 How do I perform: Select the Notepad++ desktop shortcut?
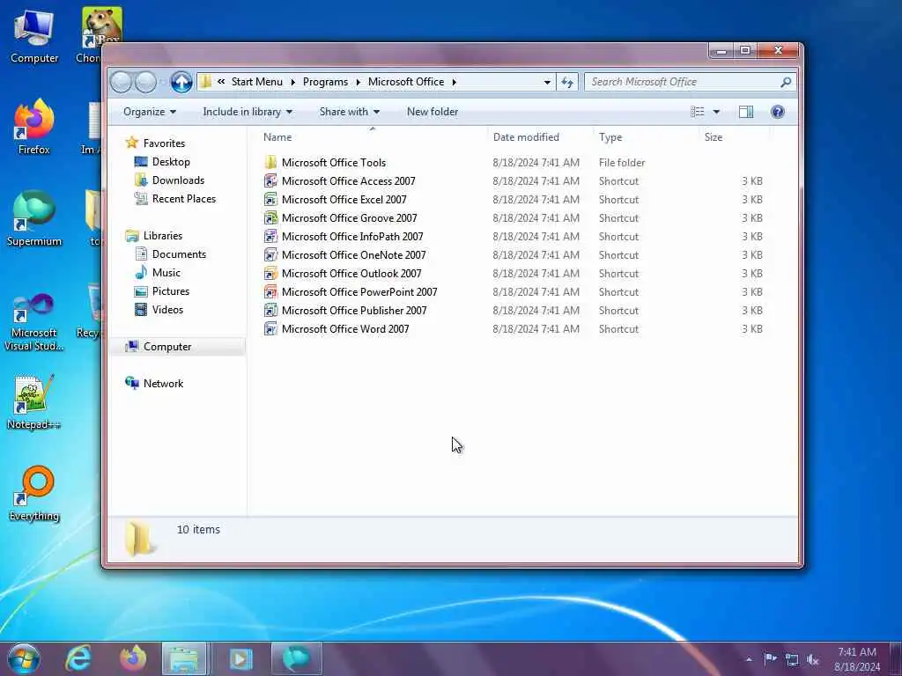(34, 402)
